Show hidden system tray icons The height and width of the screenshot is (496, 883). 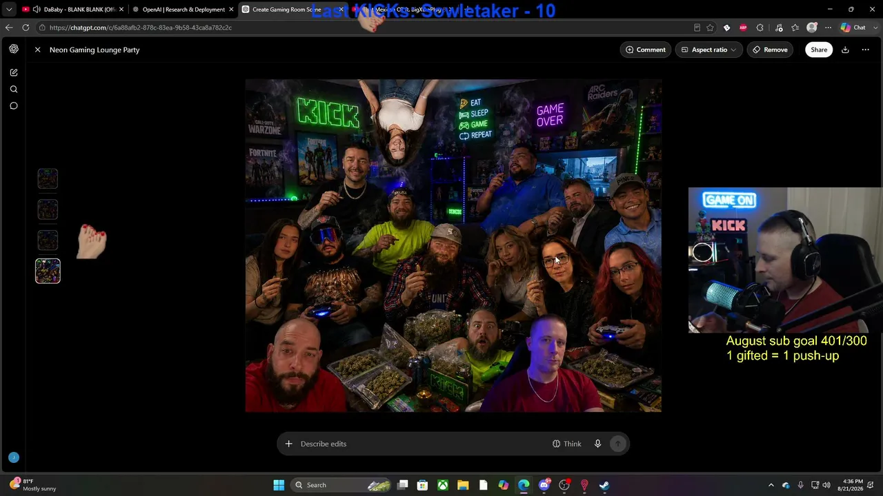tap(771, 485)
